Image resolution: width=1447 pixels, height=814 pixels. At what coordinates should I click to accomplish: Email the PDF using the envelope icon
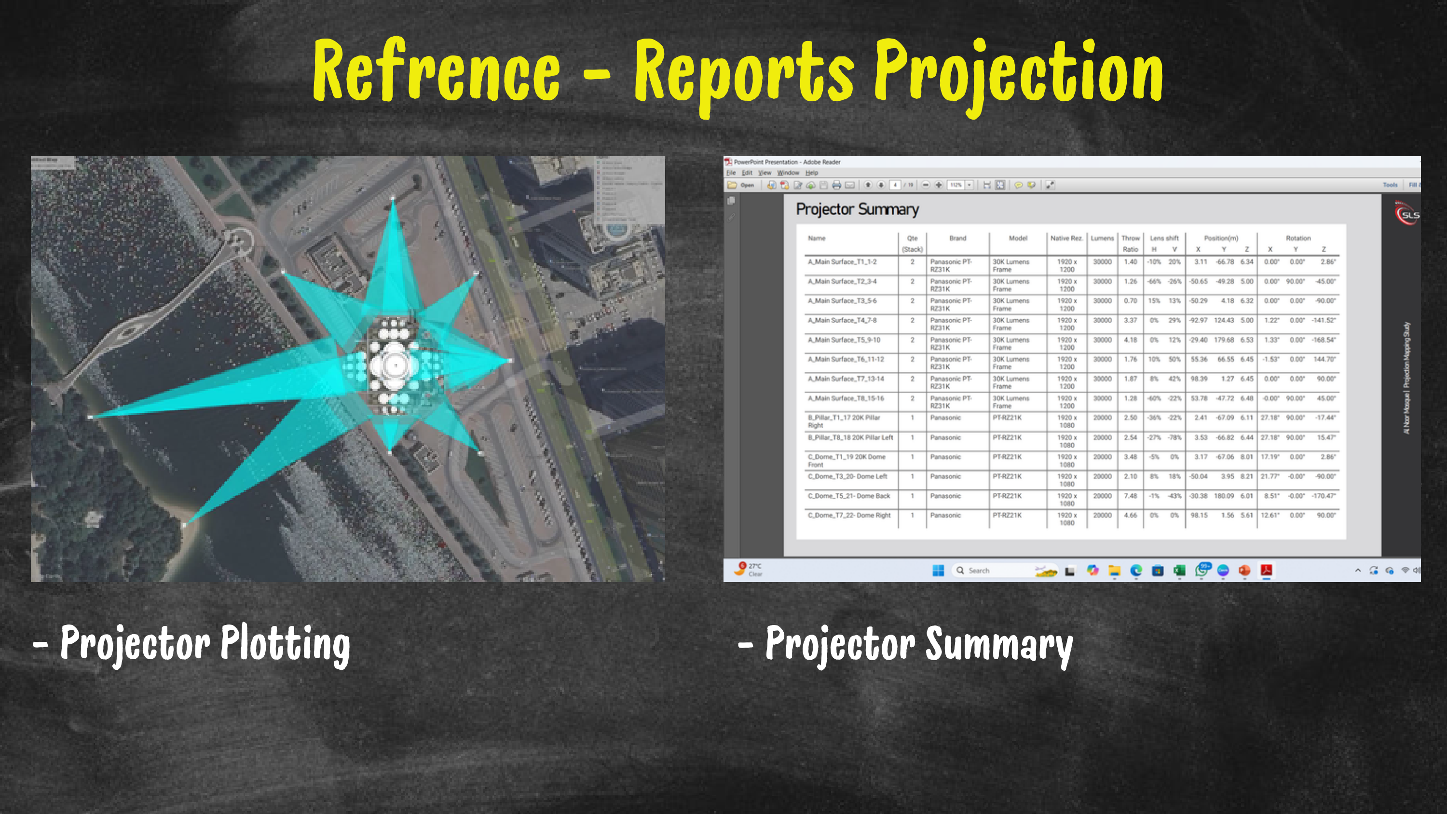[x=849, y=185]
